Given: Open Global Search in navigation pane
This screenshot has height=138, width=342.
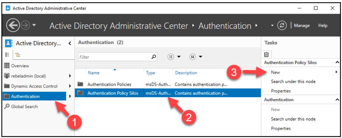Looking at the screenshot, I should click(x=24, y=107).
